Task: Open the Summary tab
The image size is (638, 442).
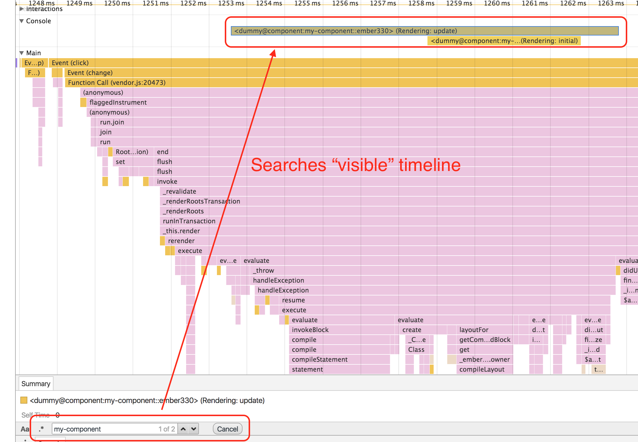Action: [x=36, y=384]
